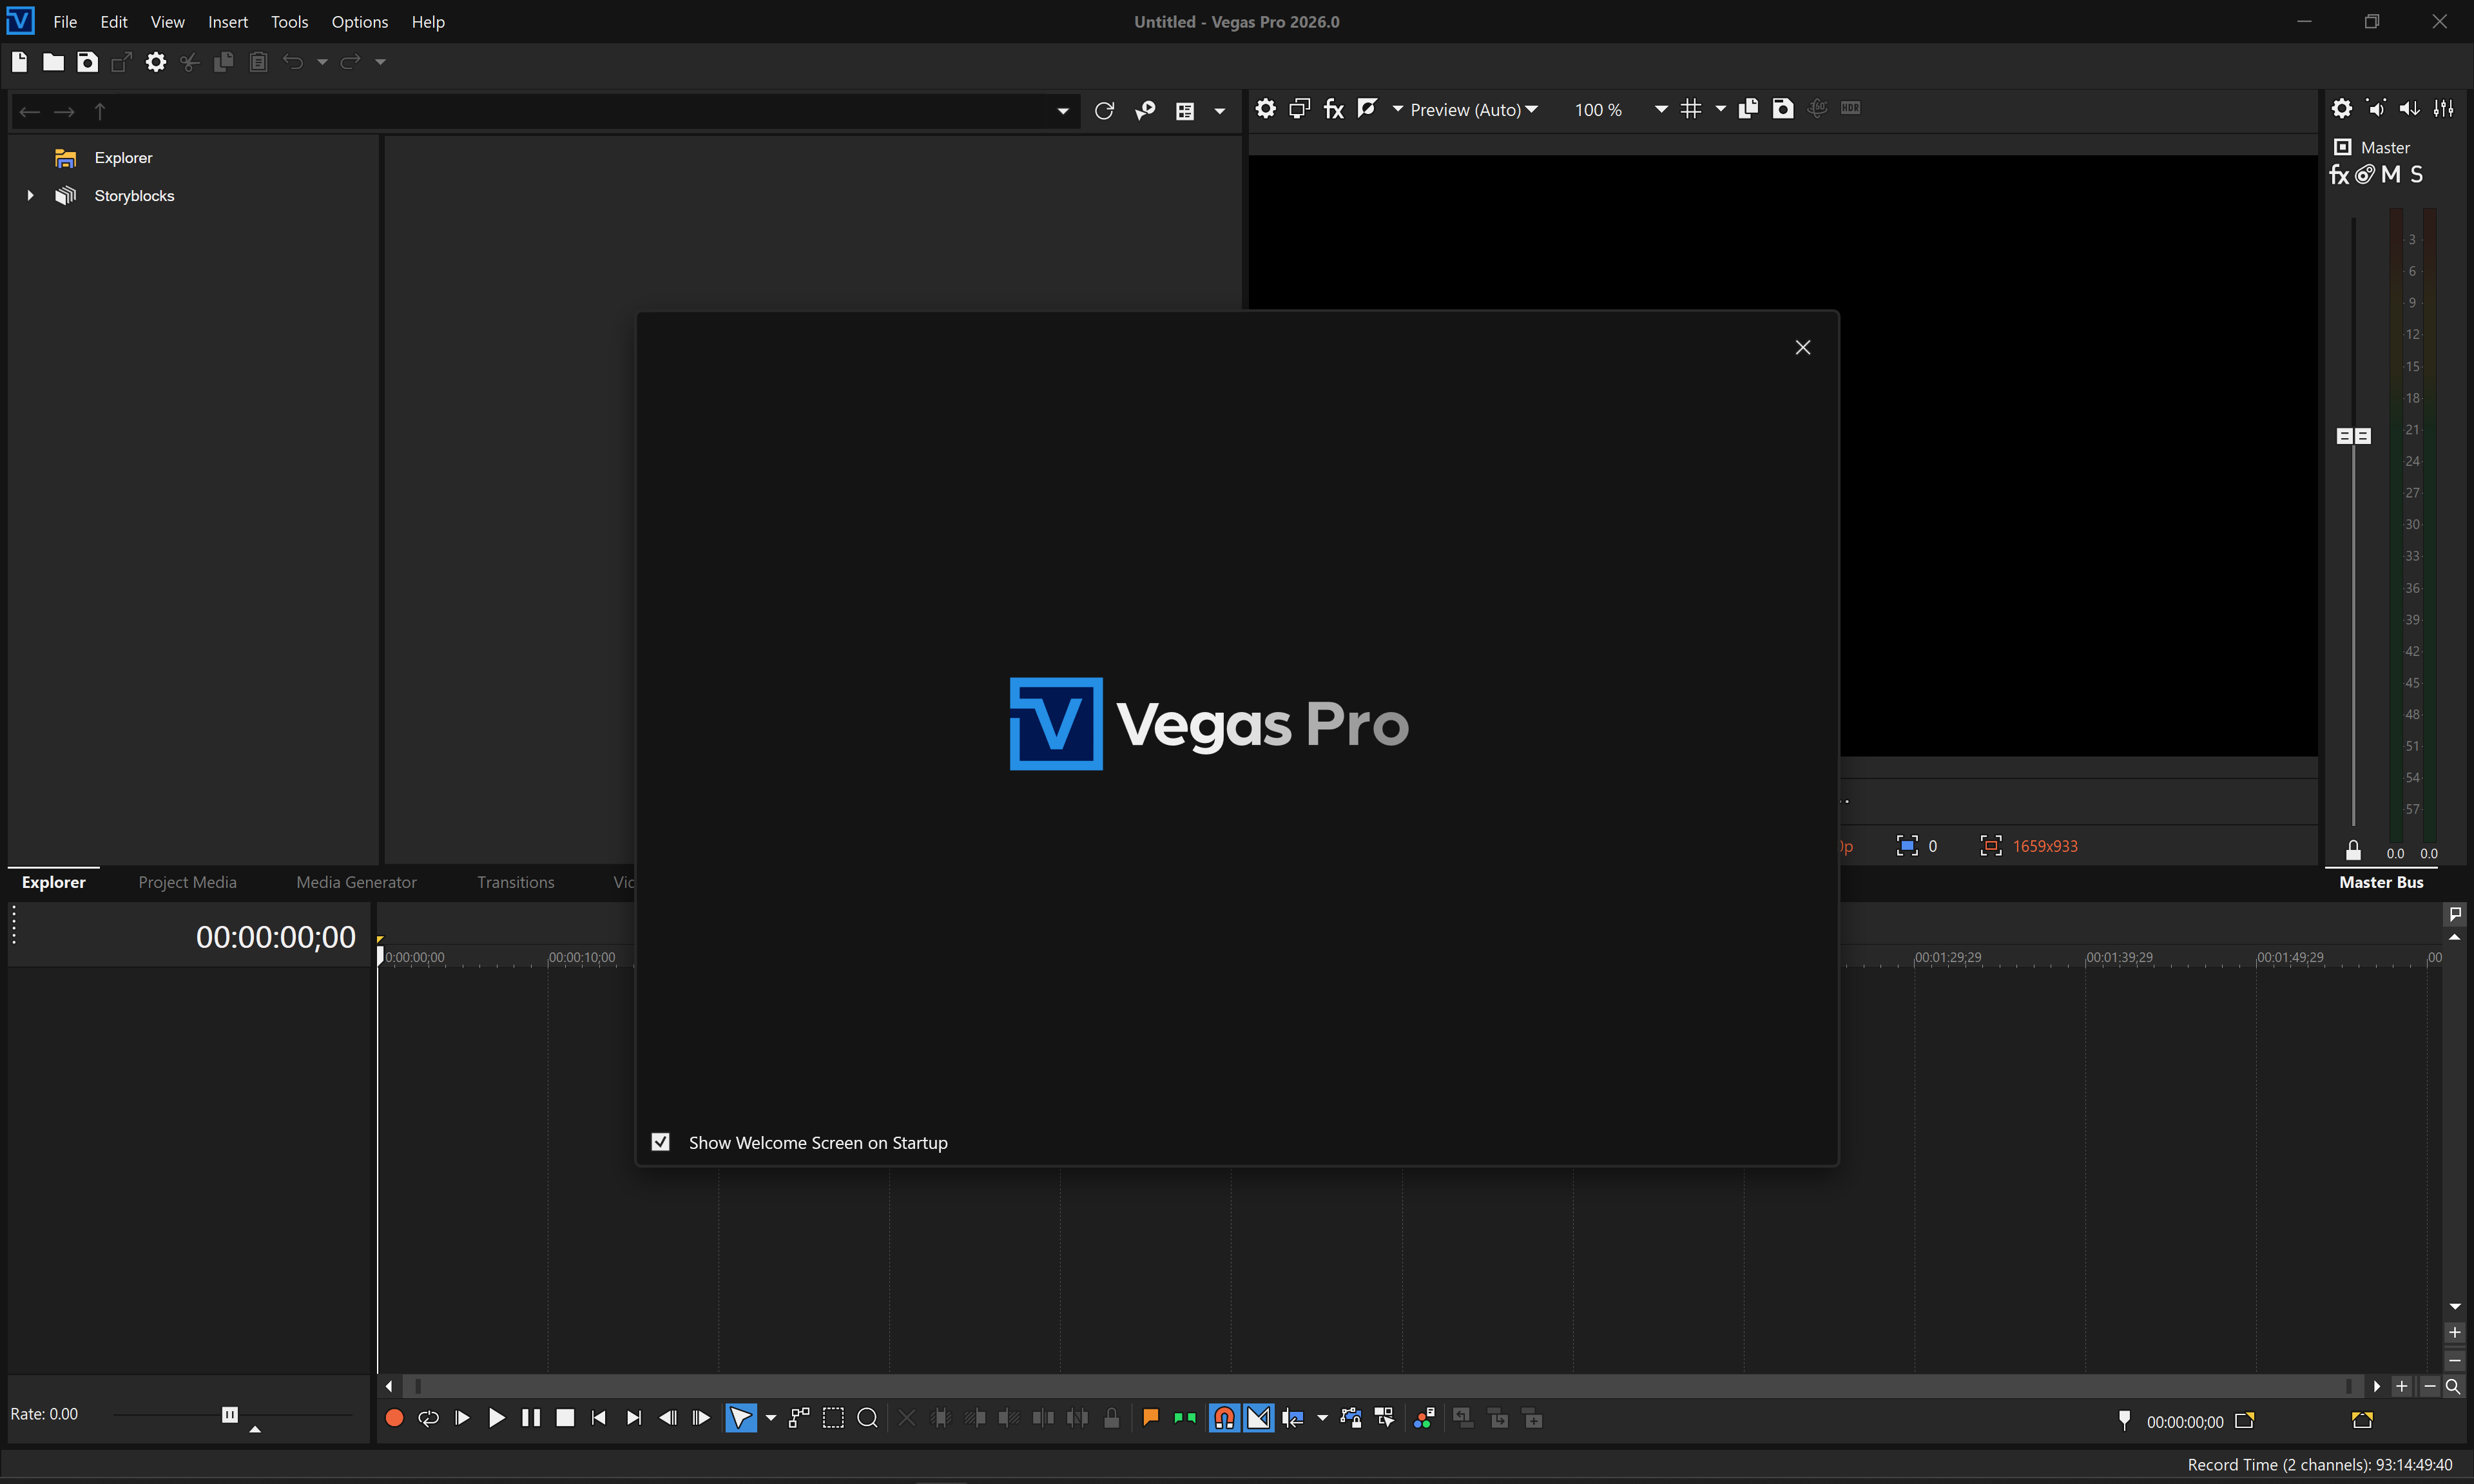This screenshot has width=2474, height=1484.
Task: Toggle snapping magnet in timeline toolbar
Action: pos(1224,1418)
